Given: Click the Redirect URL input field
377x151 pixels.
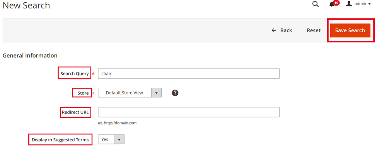Looking at the screenshot, I should click(x=189, y=112).
